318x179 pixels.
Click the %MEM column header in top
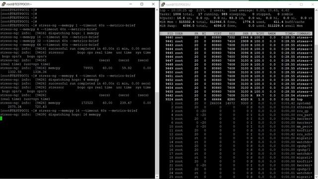point(272,33)
